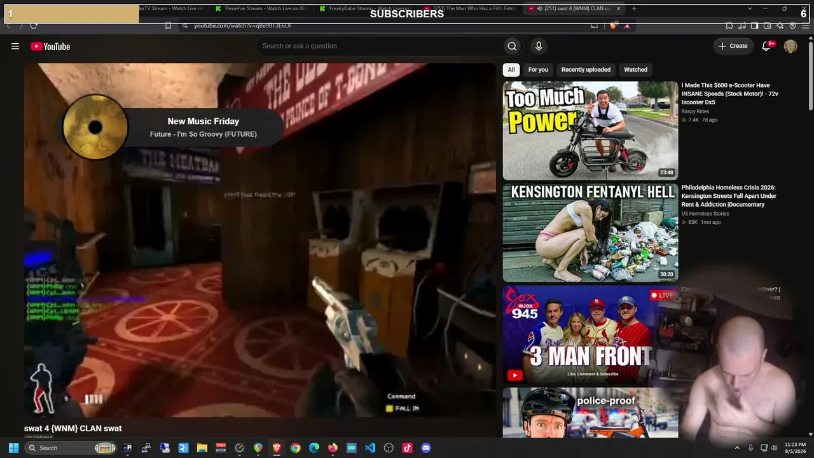
Task: Open the browser main menu
Action: (x=806, y=25)
